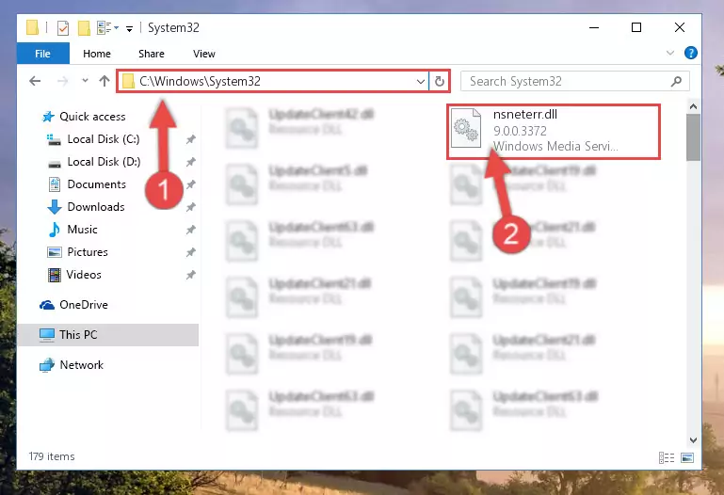Viewport: 724px width, 495px height.
Task: Expand the ribbon with the chevron
Action: coord(670,53)
